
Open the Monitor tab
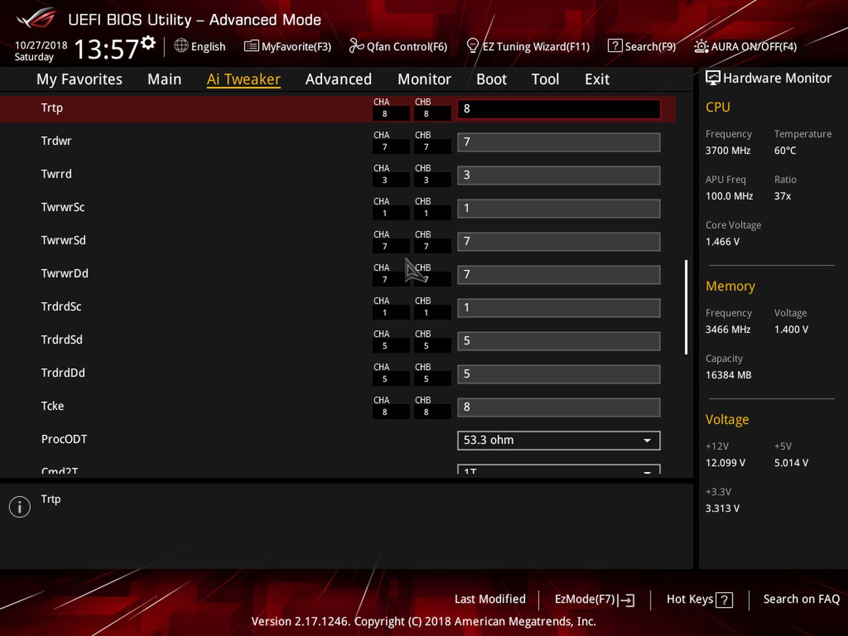coord(424,79)
